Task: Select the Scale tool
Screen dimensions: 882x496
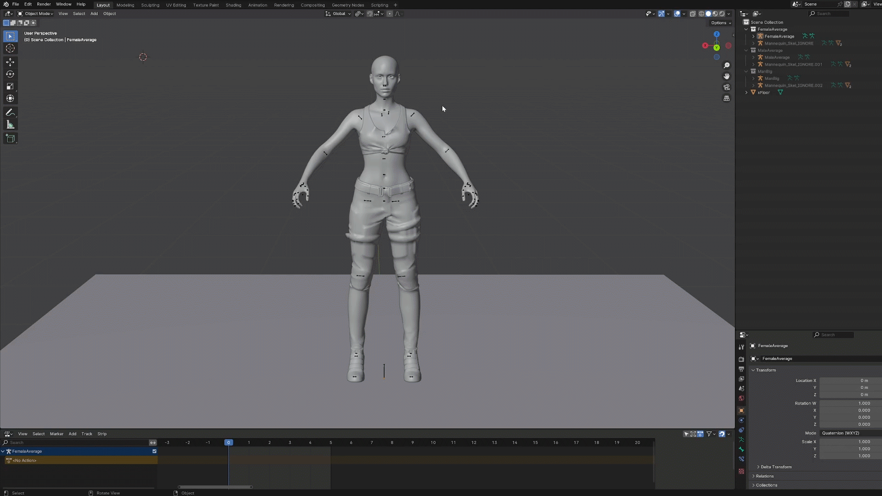Action: [10, 86]
